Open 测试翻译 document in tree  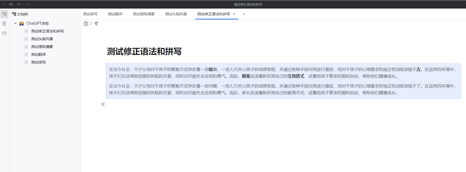(x=38, y=54)
